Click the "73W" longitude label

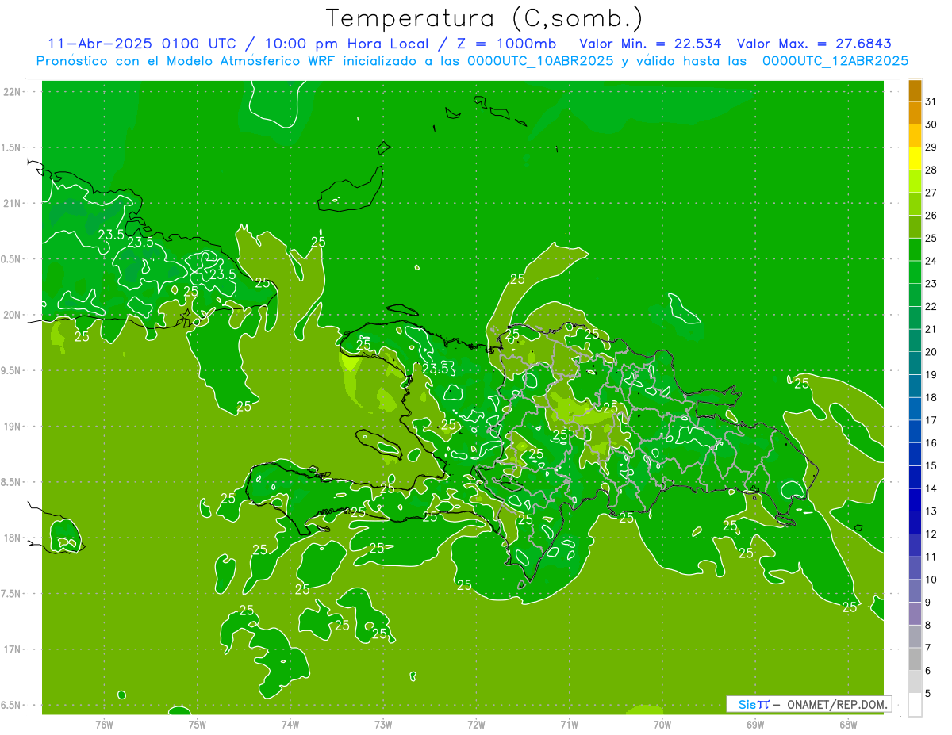click(x=383, y=724)
